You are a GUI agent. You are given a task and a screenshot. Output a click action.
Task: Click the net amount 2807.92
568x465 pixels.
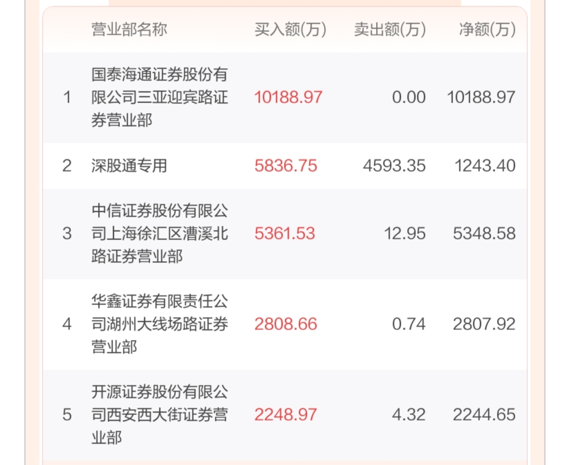click(485, 324)
